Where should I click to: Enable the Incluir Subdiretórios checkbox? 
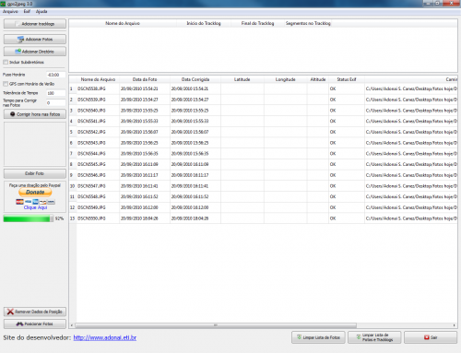(6, 62)
